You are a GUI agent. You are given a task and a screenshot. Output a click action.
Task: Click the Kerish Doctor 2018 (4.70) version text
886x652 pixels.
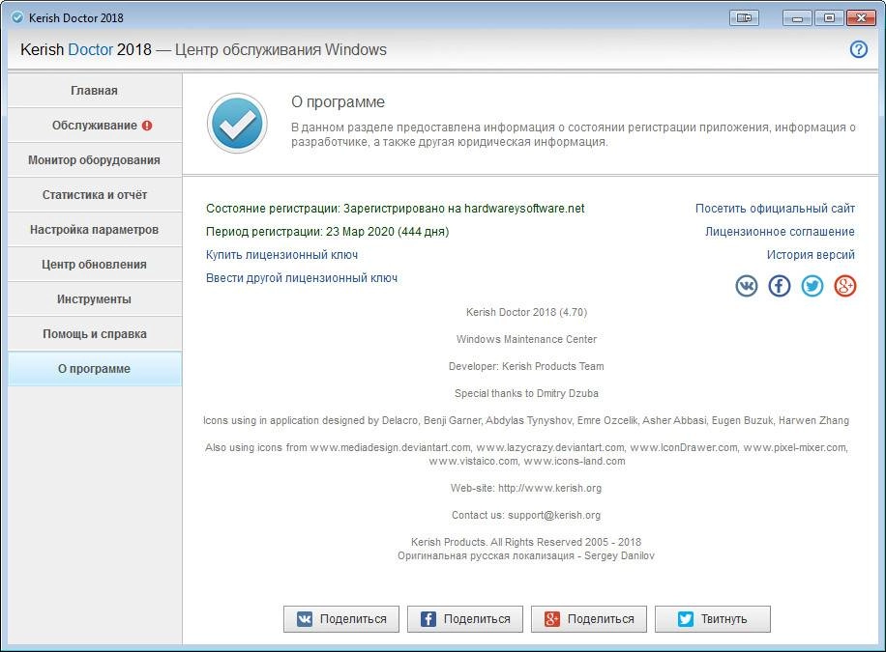tap(526, 312)
